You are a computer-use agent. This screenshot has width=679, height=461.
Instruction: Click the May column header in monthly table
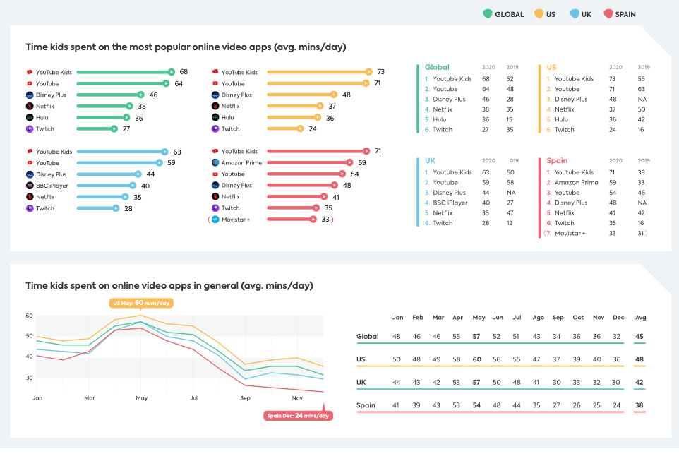[x=478, y=318]
